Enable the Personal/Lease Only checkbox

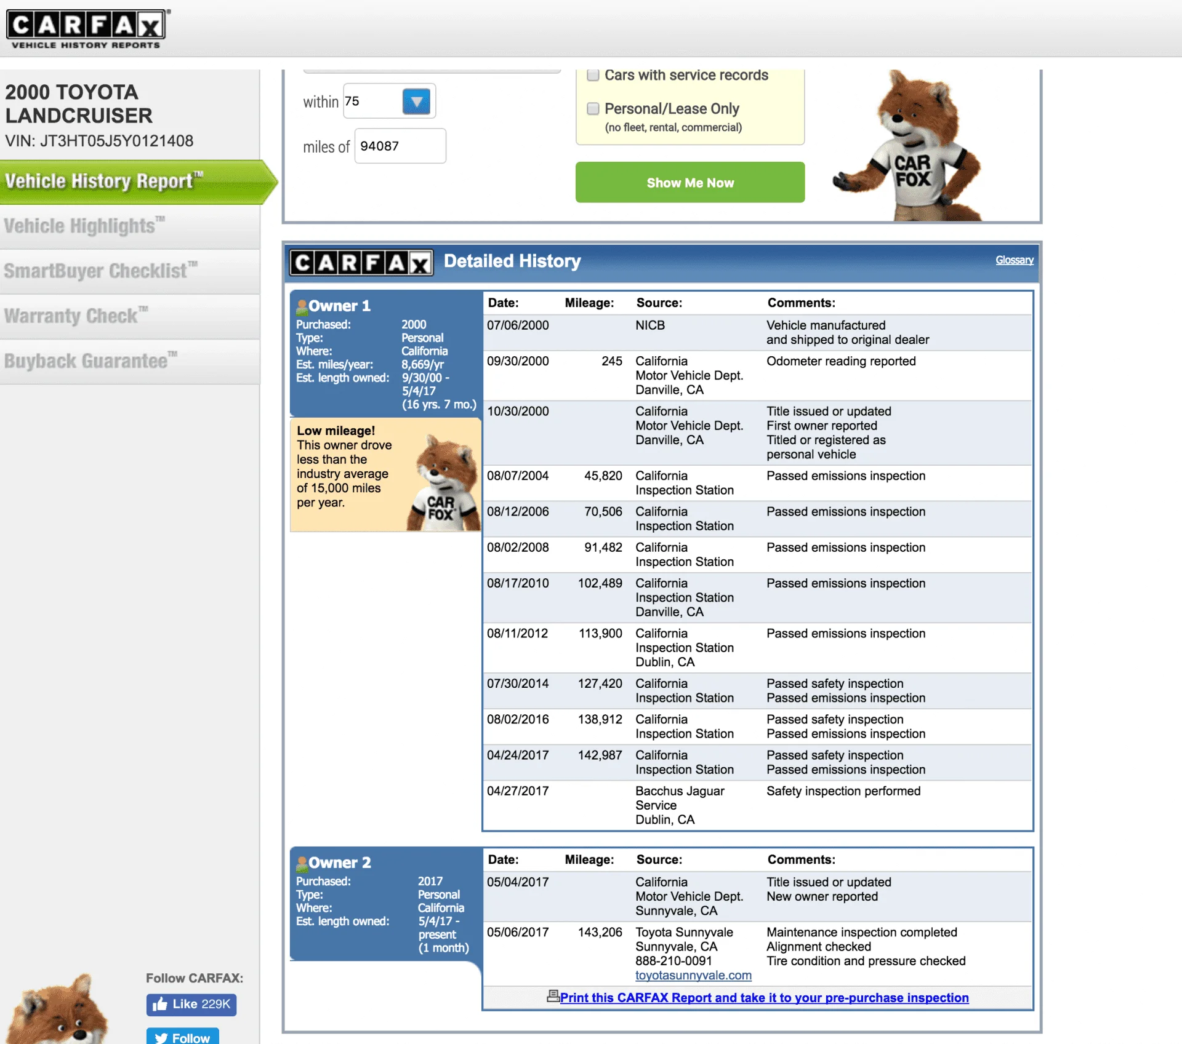(593, 109)
